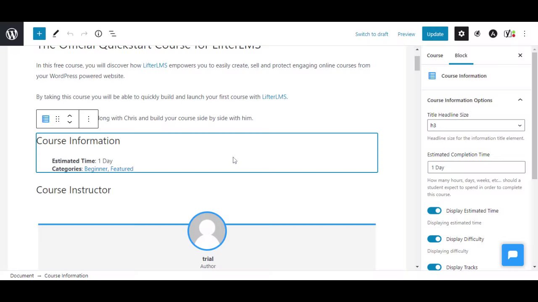Screen dimensions: 538x302
Task: Toggle the settings gear sidebar
Action: pyautogui.click(x=462, y=34)
